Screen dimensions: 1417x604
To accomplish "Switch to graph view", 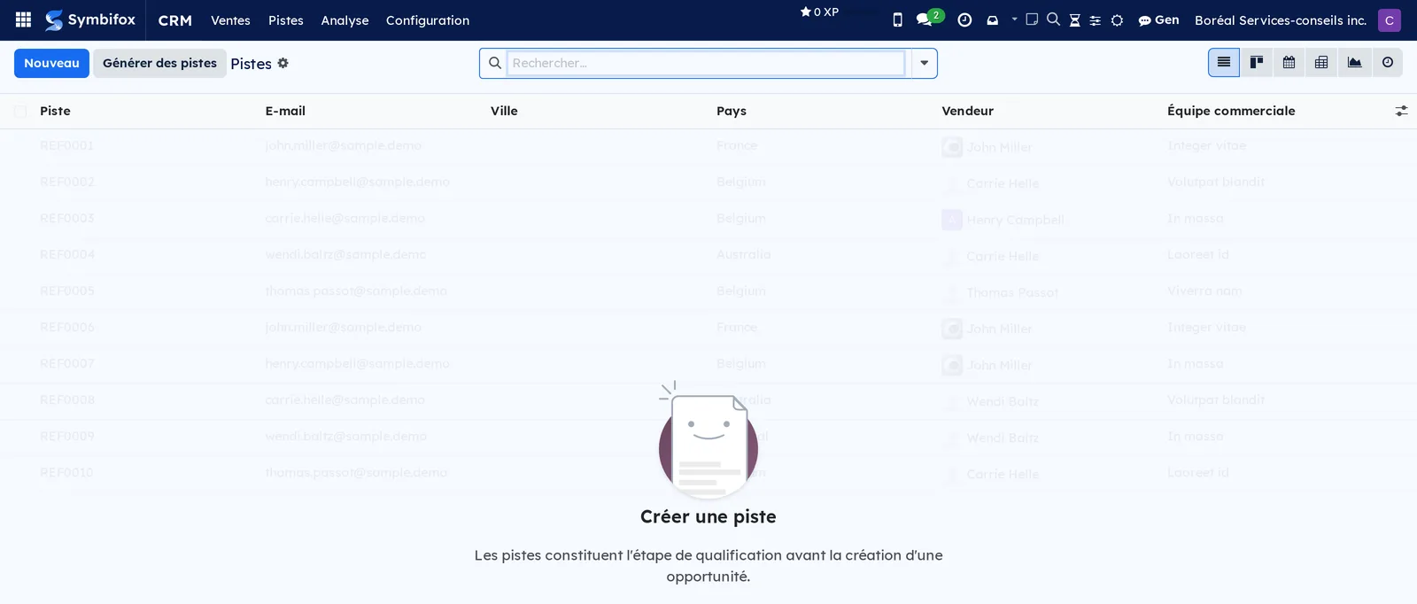I will [x=1354, y=62].
